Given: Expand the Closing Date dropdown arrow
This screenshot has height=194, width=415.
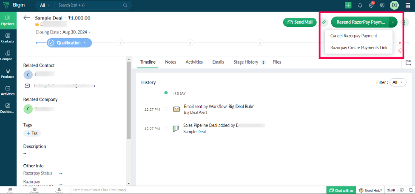Looking at the screenshot, I should point(90,32).
